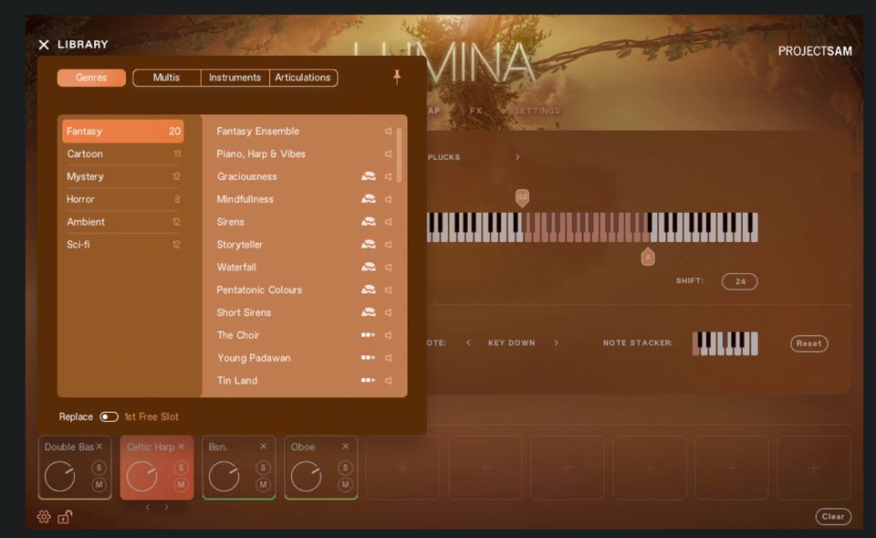This screenshot has height=538, width=876.
Task: Select the Fantasy genre
Action: coord(123,131)
